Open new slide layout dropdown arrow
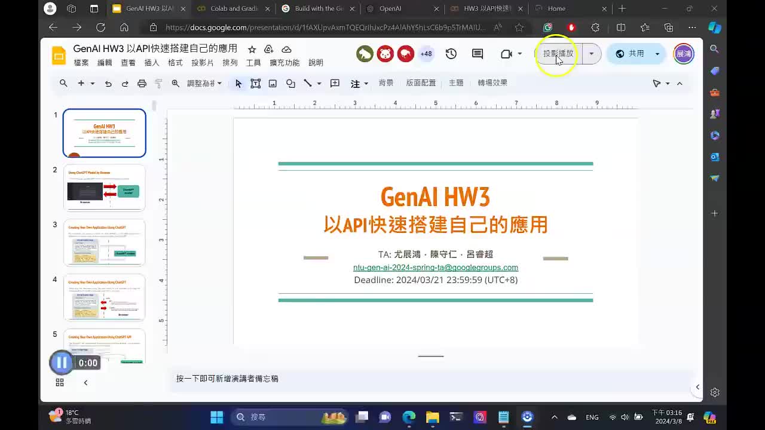Image resolution: width=765 pixels, height=430 pixels. 93,84
